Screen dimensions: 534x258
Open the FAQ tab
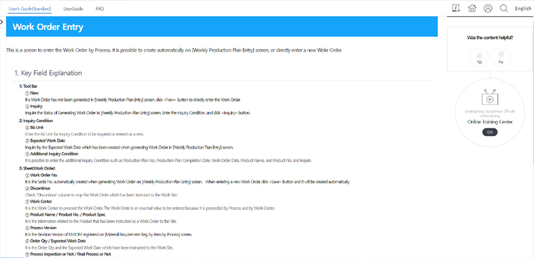100,9
